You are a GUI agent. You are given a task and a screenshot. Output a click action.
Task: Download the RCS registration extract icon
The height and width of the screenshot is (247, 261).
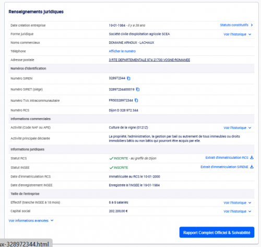(252, 157)
